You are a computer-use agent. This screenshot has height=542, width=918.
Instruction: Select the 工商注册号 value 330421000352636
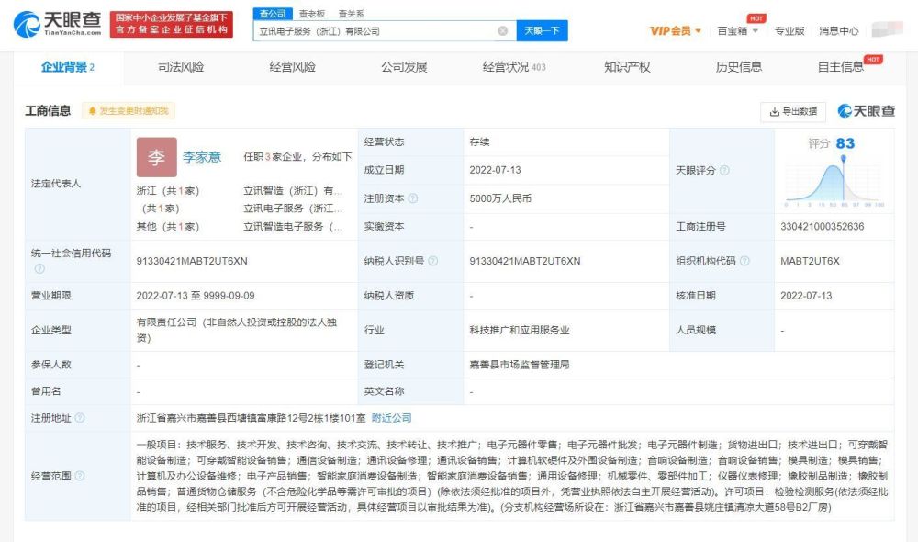[822, 226]
